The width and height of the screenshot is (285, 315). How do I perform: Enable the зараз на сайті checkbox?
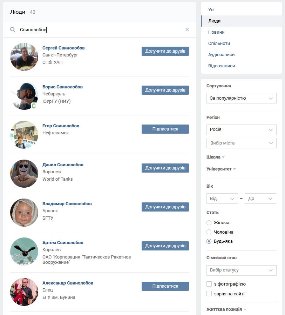(x=209, y=294)
